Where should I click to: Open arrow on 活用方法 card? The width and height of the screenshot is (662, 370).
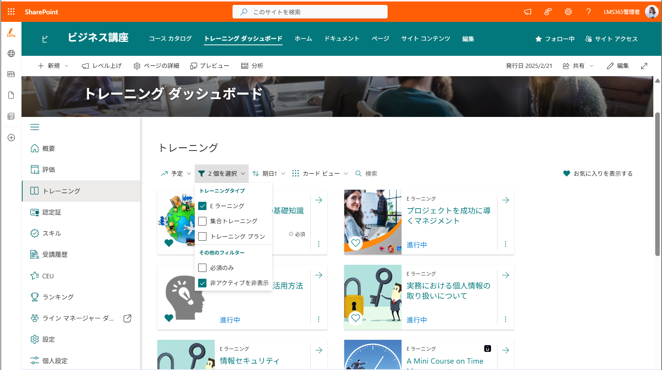[319, 275]
